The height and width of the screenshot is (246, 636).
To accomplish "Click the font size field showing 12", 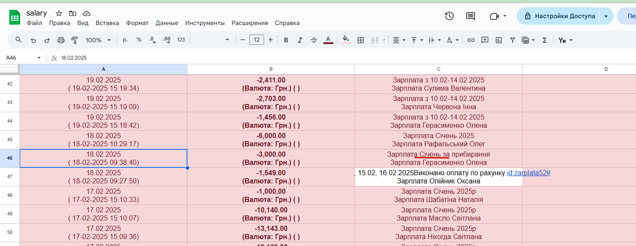I will click(x=257, y=40).
